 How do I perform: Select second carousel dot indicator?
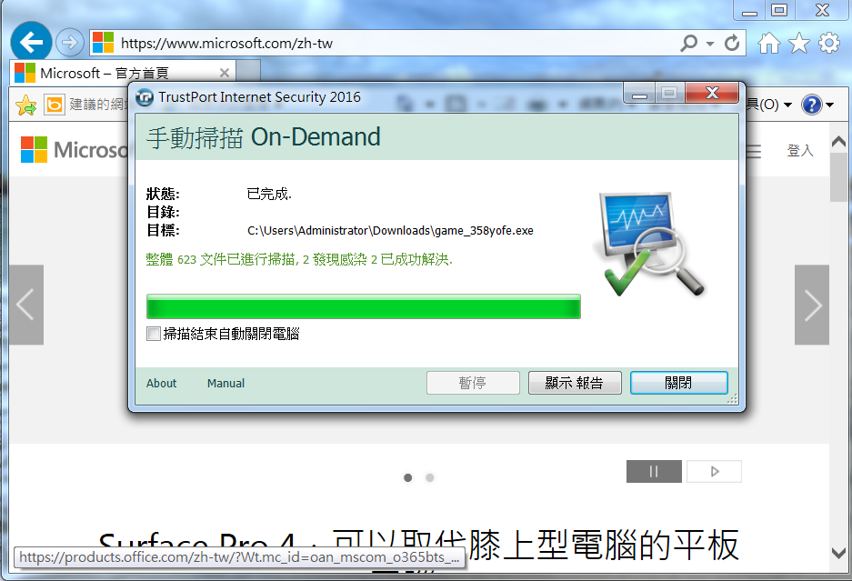pyautogui.click(x=430, y=477)
